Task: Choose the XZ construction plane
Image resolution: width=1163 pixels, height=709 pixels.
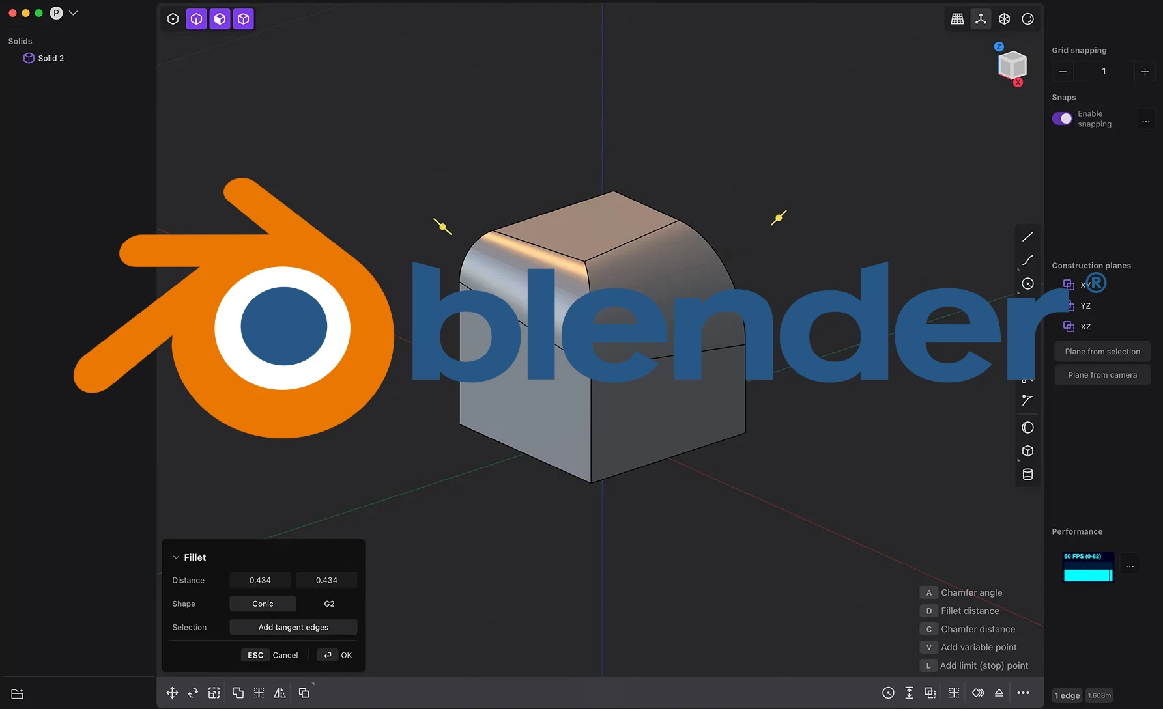Action: click(1078, 327)
